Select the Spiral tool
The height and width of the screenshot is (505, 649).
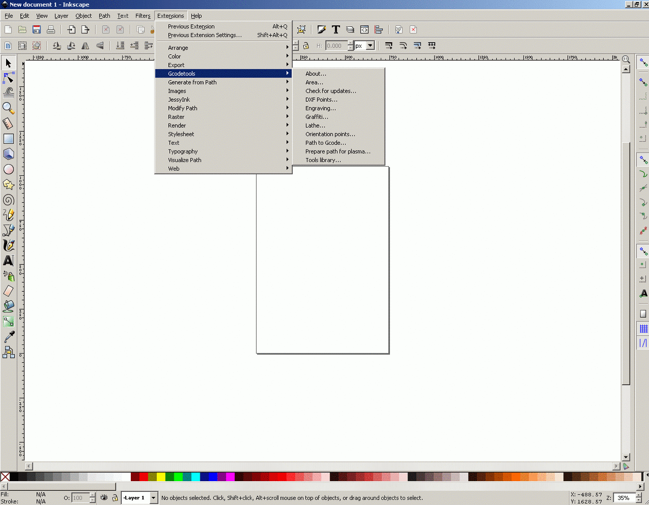[x=8, y=200]
